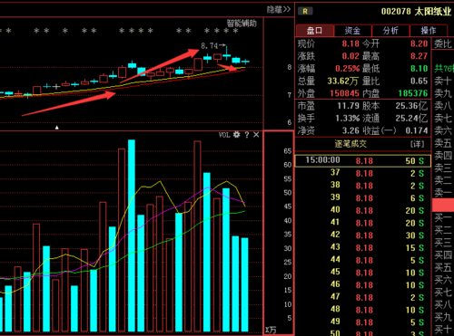Click the 委比 column header
454x336 pixels.
[x=443, y=44]
